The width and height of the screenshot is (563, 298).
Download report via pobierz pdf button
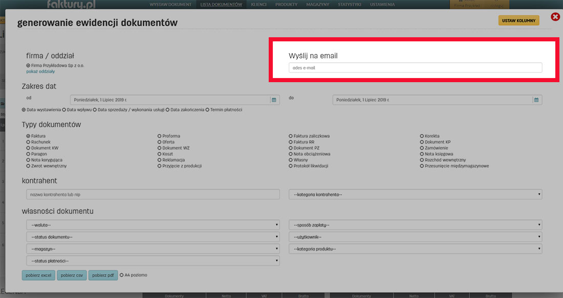coord(103,276)
